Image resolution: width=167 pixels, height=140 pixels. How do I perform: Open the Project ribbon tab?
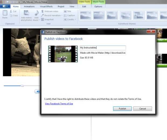pos(61,6)
